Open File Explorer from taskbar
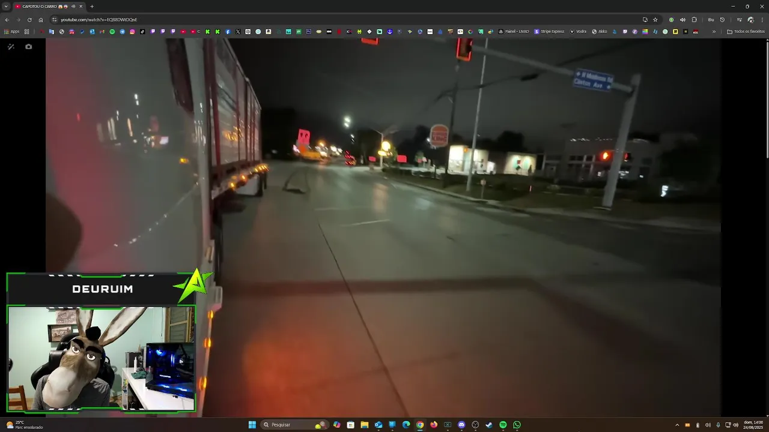This screenshot has height=432, width=769. click(364, 425)
